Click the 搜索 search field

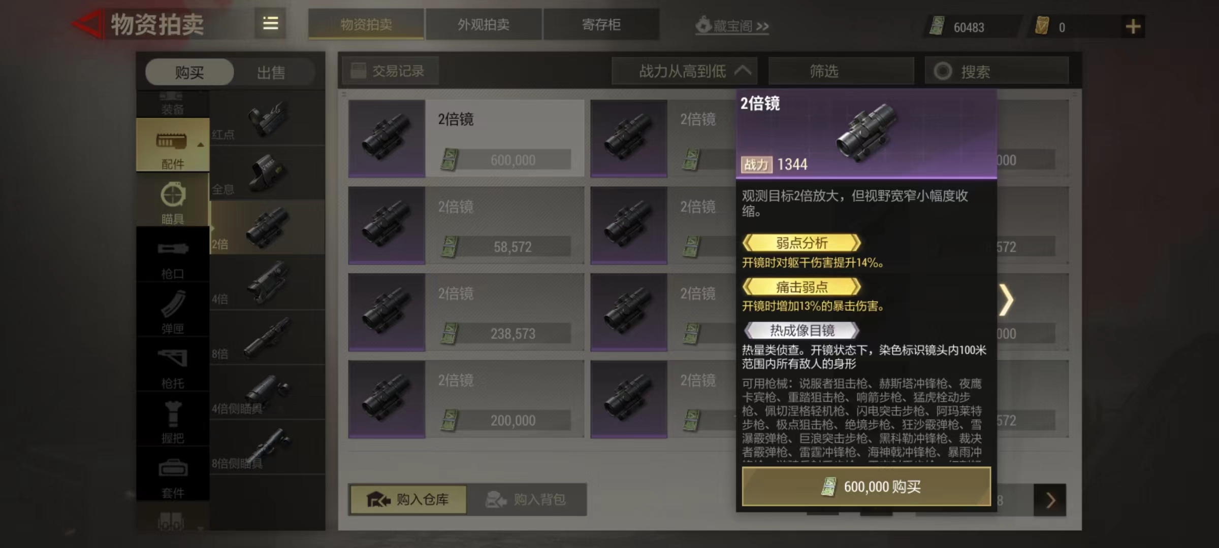coord(997,71)
